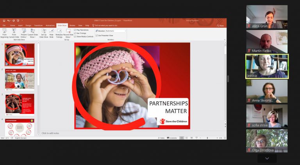Switch to the Review tab
300x165 pixels.
click(72, 25)
